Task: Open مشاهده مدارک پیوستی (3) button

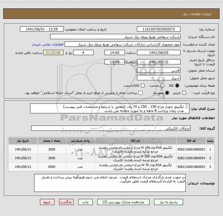Action: coord(123,202)
